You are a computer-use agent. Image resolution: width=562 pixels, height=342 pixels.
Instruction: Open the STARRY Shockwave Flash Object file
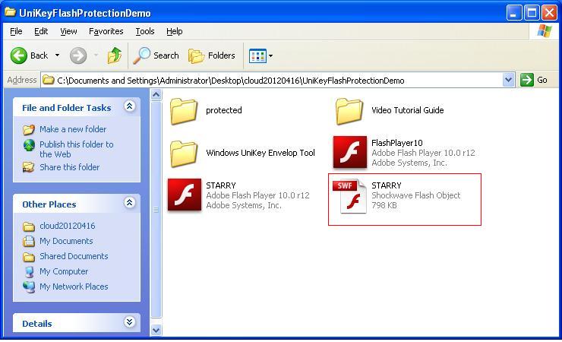352,196
